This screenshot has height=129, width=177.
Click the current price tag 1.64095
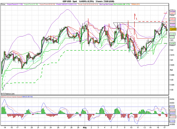[x=173, y=29]
